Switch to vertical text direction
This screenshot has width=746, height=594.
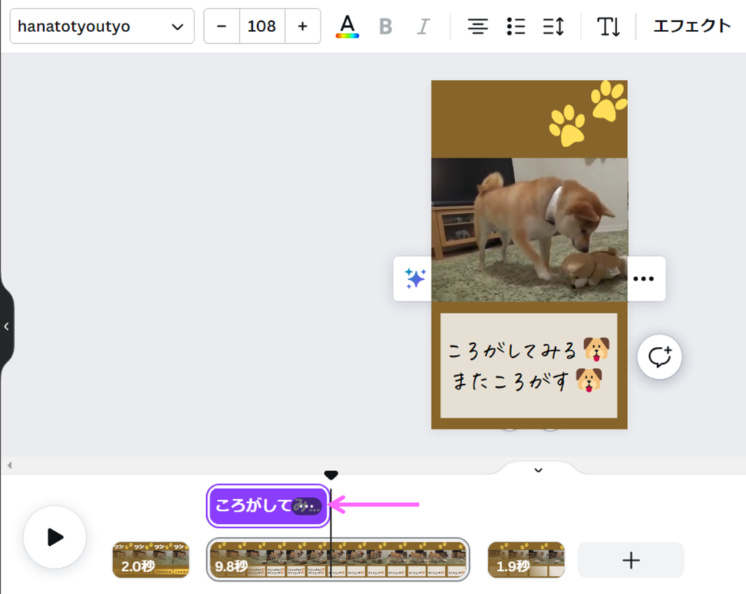click(608, 27)
